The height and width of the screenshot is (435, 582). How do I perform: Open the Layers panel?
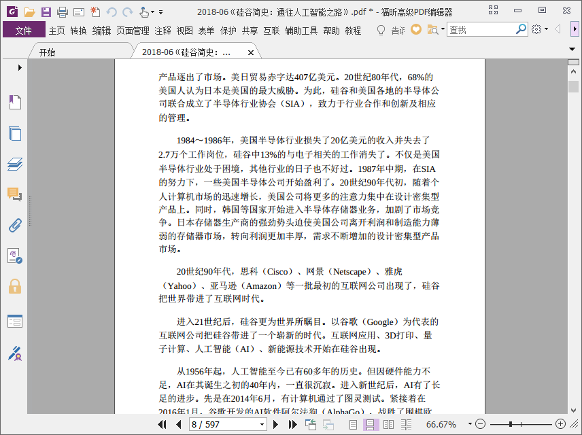tap(15, 164)
